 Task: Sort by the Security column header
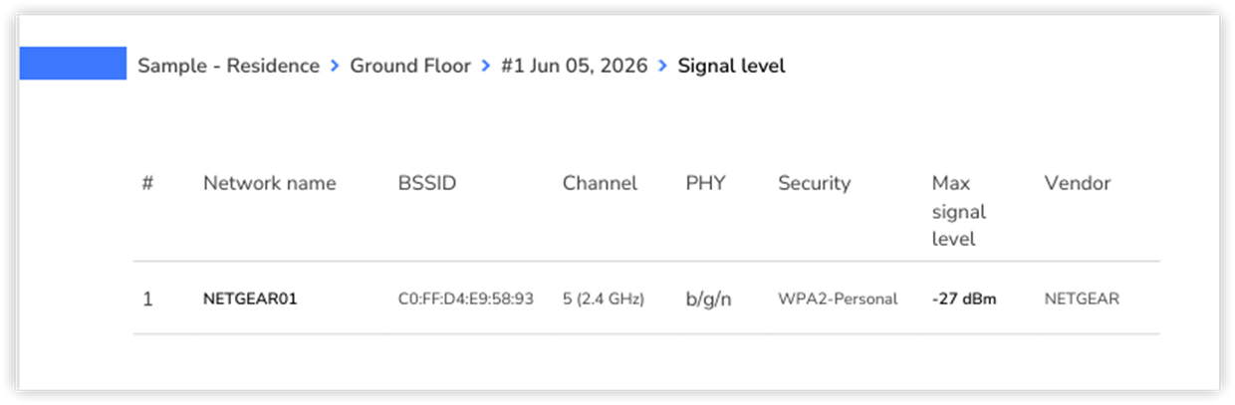[x=815, y=183]
